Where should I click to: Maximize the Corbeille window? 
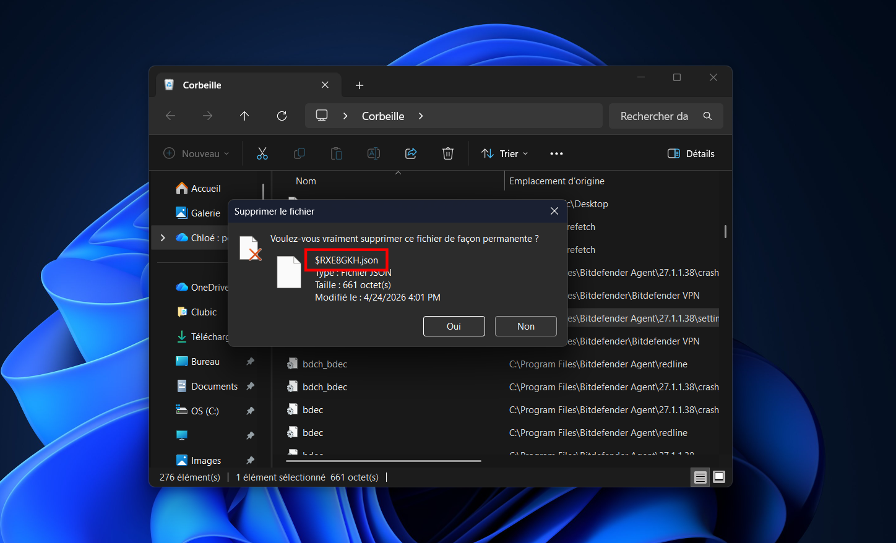(x=677, y=77)
